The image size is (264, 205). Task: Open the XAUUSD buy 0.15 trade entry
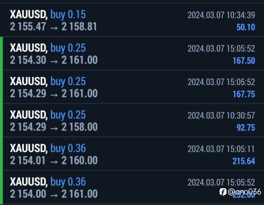pos(132,20)
